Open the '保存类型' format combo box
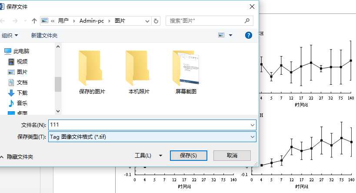The image size is (356, 193). (x=152, y=136)
